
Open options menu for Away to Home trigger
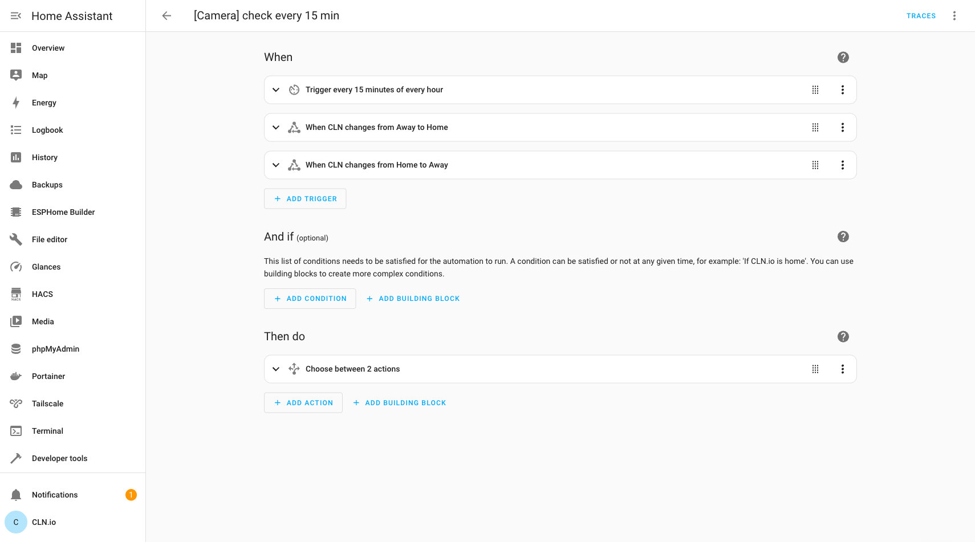843,128
